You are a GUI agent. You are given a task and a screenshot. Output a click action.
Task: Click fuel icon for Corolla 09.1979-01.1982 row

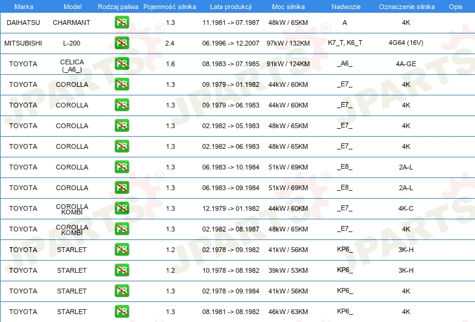coord(121,84)
